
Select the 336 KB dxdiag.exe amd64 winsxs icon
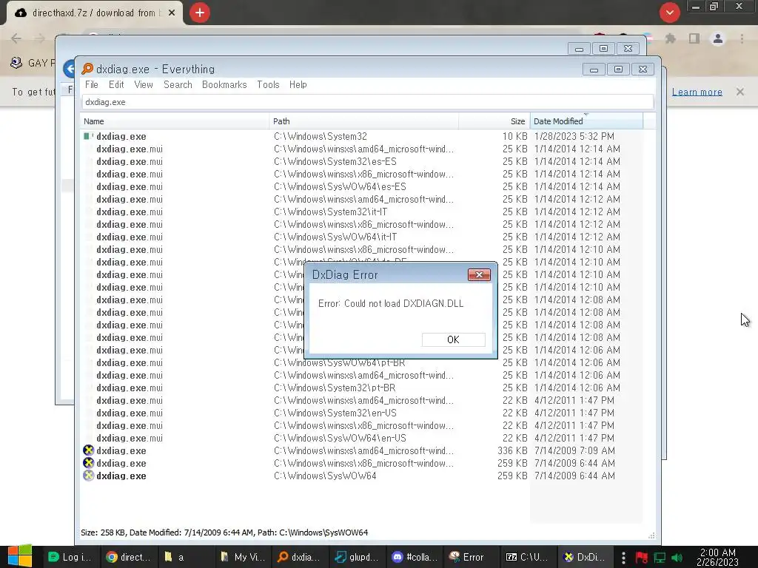pyautogui.click(x=88, y=450)
